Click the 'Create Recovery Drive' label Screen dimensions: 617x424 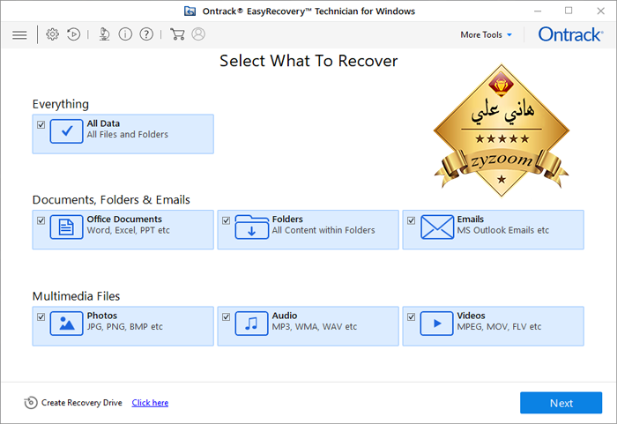pyautogui.click(x=81, y=403)
